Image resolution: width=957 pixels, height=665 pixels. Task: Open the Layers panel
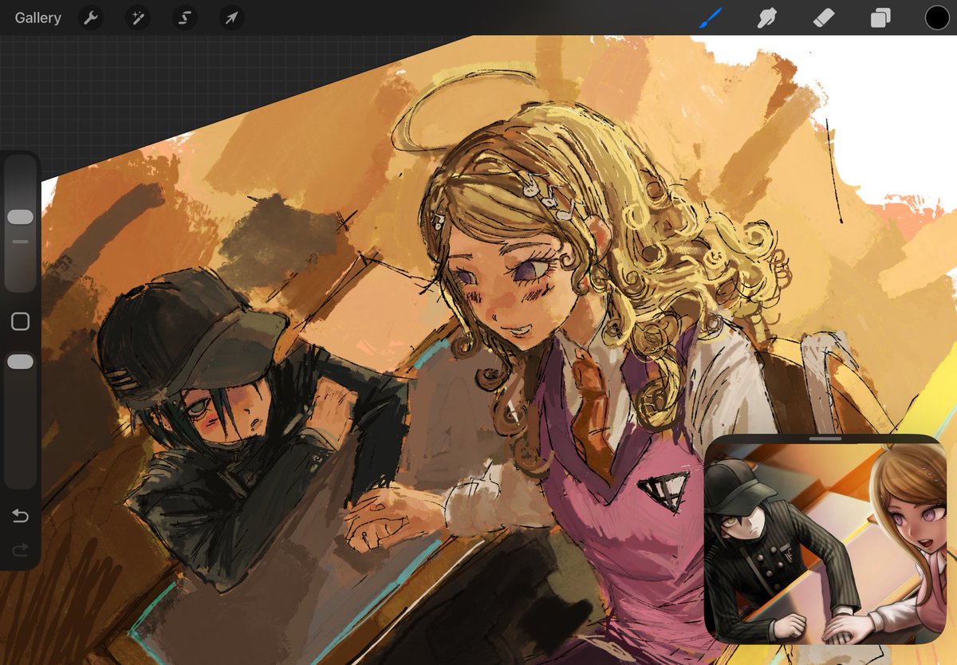pyautogui.click(x=880, y=18)
